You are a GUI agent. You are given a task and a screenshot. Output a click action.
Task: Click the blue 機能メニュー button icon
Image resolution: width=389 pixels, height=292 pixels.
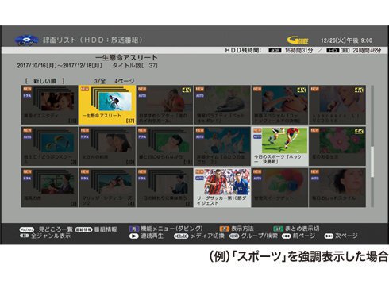(x=134, y=229)
